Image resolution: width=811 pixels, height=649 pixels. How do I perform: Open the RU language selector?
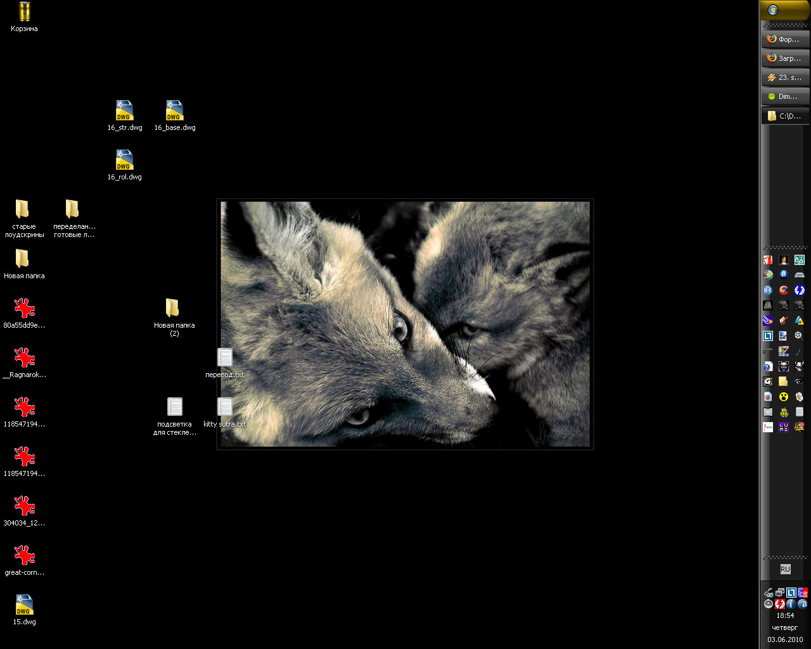click(785, 569)
